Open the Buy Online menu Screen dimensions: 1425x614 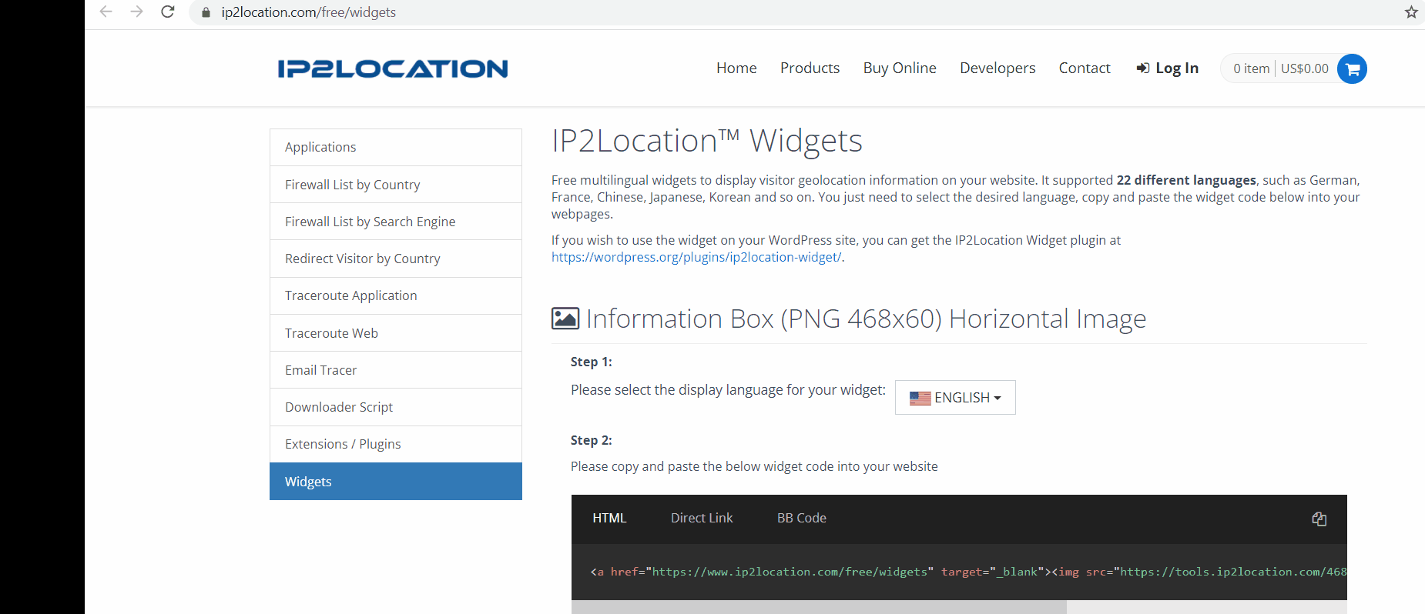click(900, 68)
